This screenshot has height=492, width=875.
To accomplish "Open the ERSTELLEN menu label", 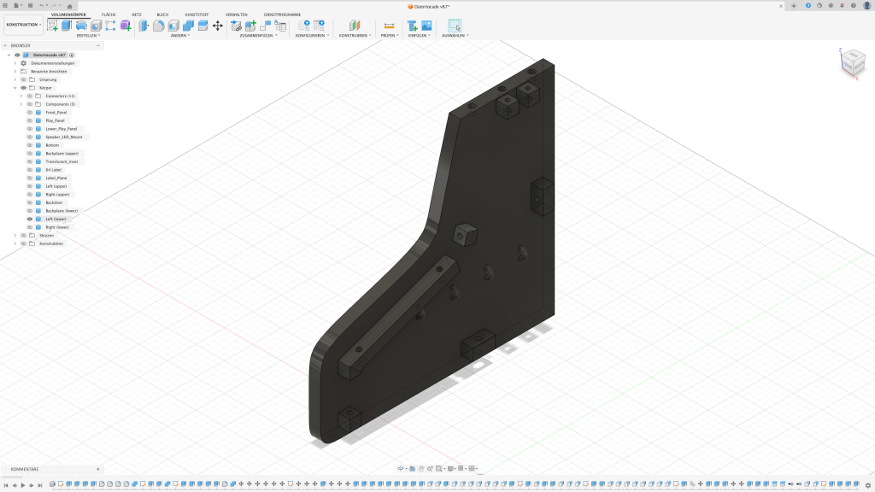I will tap(87, 36).
